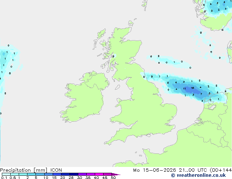Click the legend scale label '20'
The image size is (232, 179).
point(63,178)
